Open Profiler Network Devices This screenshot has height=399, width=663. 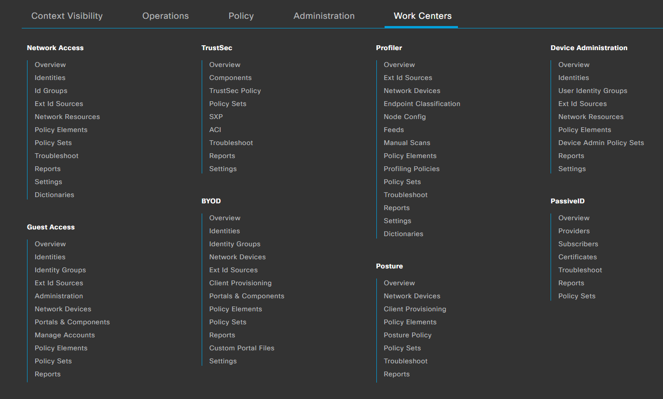click(412, 91)
